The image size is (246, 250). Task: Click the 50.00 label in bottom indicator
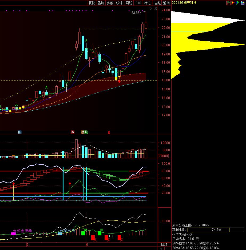[x=166, y=221]
